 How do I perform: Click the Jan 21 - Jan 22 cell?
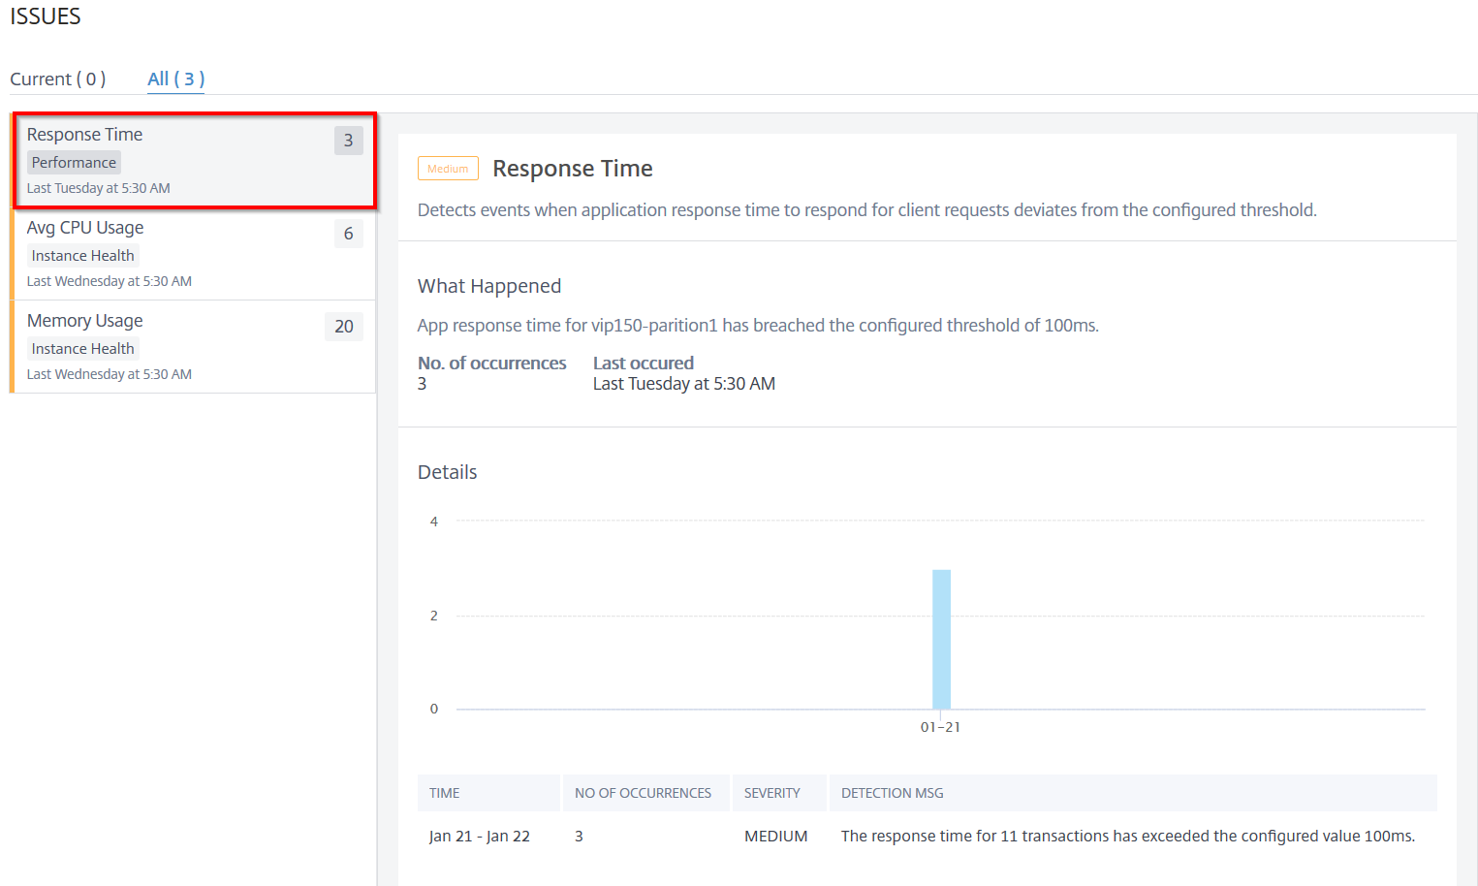point(480,836)
